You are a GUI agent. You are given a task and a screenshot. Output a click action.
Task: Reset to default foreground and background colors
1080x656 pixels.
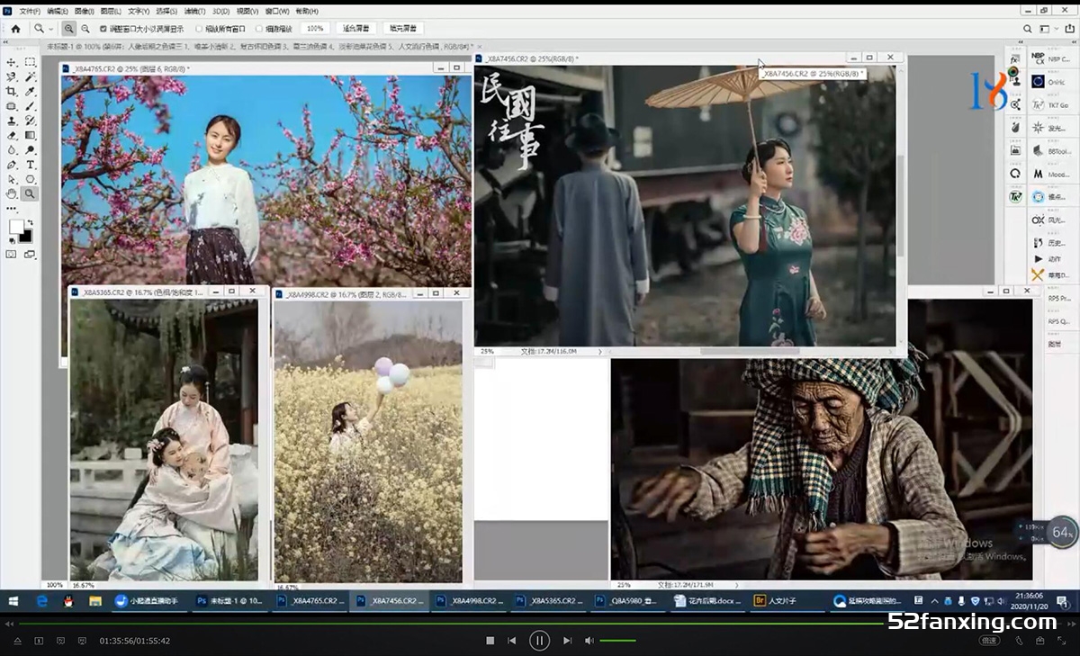11,240
